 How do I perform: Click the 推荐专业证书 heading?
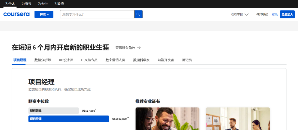click(x=148, y=101)
